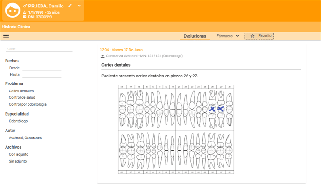This screenshot has width=321, height=186.
Task: Click the star icon in Favorito
Action: [252, 36]
